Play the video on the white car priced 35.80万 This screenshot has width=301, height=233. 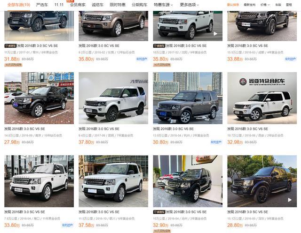point(215,34)
